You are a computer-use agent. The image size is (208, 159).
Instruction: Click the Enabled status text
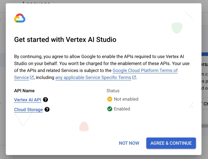click(x=122, y=109)
